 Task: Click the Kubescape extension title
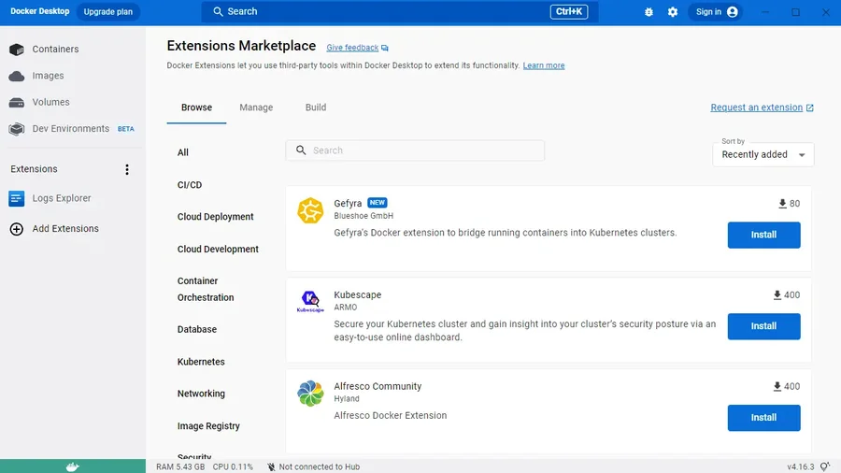click(358, 295)
